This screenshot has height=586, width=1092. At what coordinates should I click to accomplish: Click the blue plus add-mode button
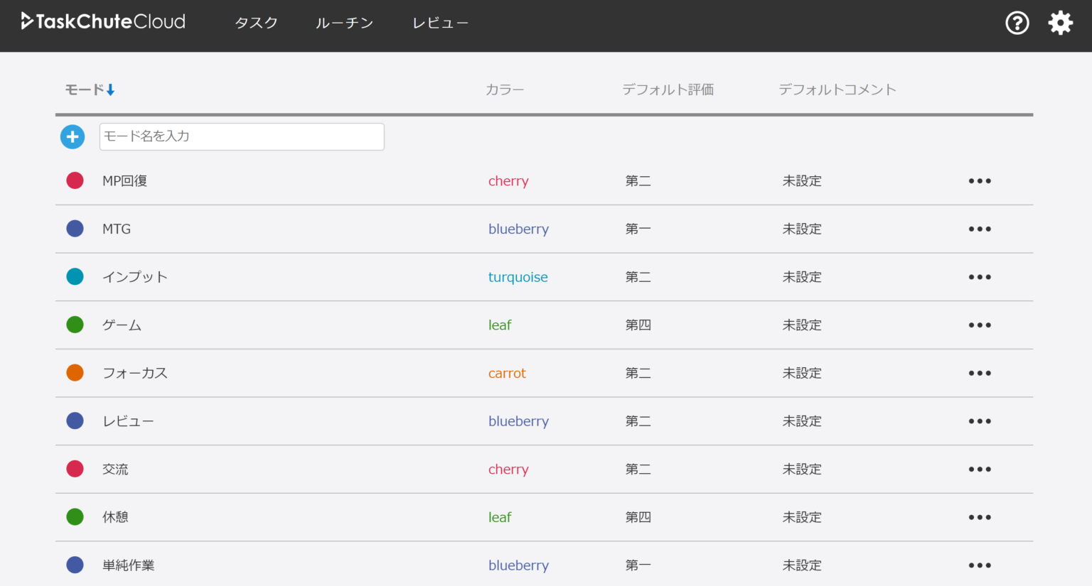click(x=73, y=137)
